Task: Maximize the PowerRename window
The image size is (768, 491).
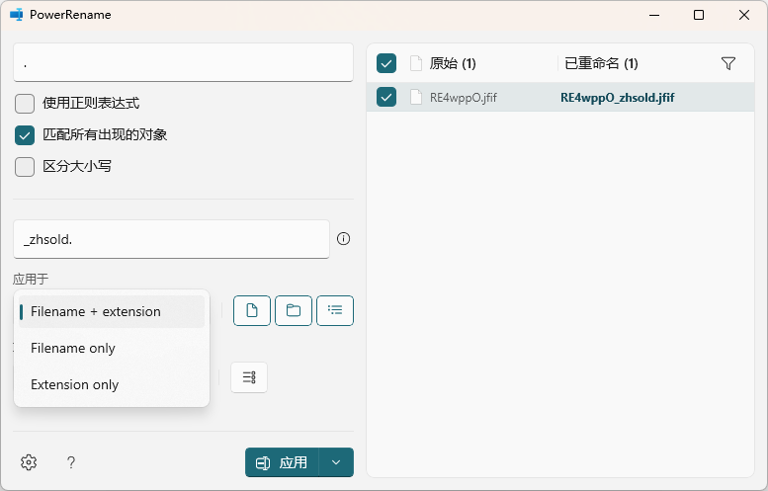Action: (699, 15)
